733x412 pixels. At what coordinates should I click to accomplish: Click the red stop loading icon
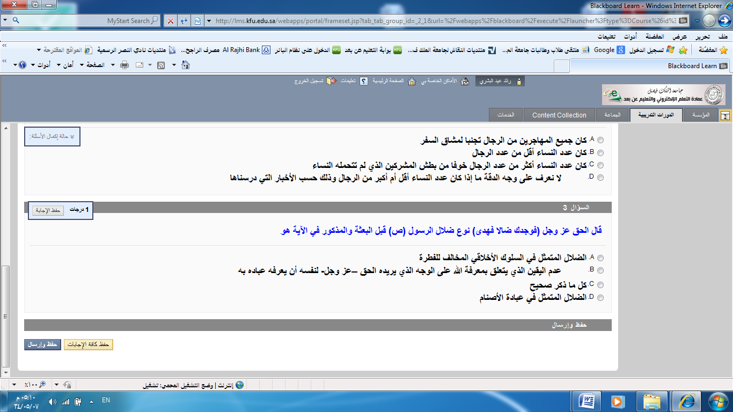point(171,20)
